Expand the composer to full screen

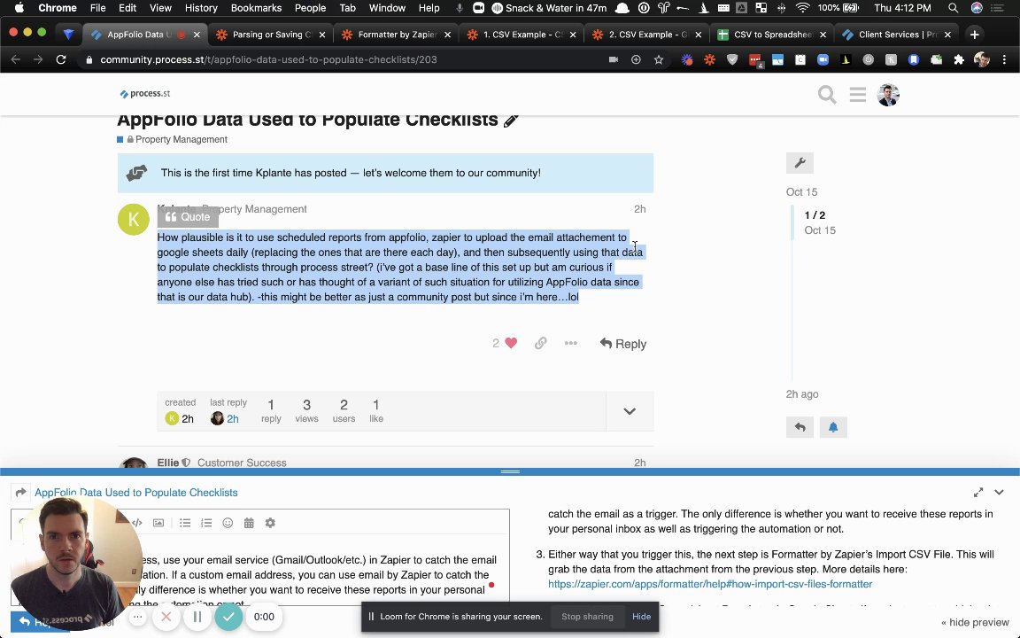point(977,492)
